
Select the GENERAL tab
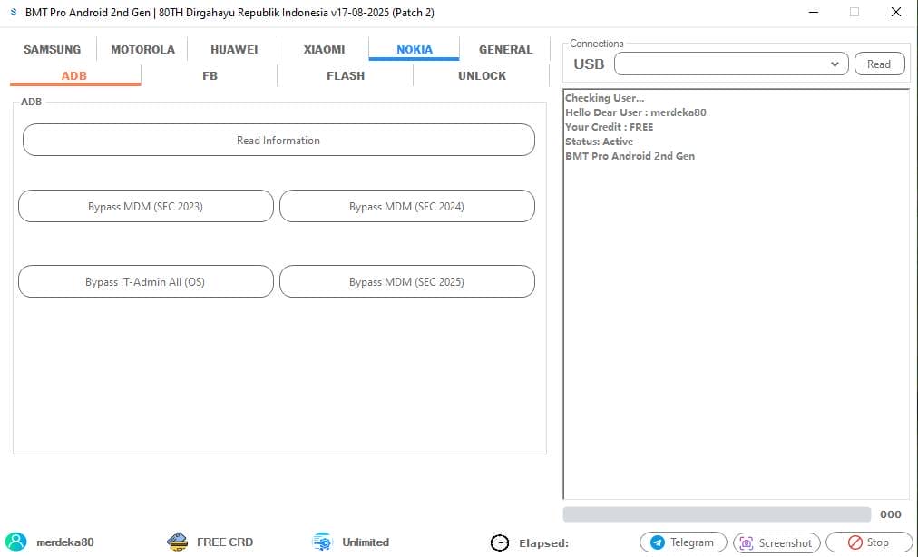pyautogui.click(x=505, y=50)
